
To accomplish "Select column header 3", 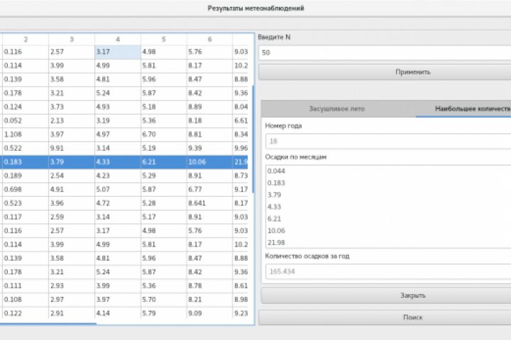I will (72, 40).
